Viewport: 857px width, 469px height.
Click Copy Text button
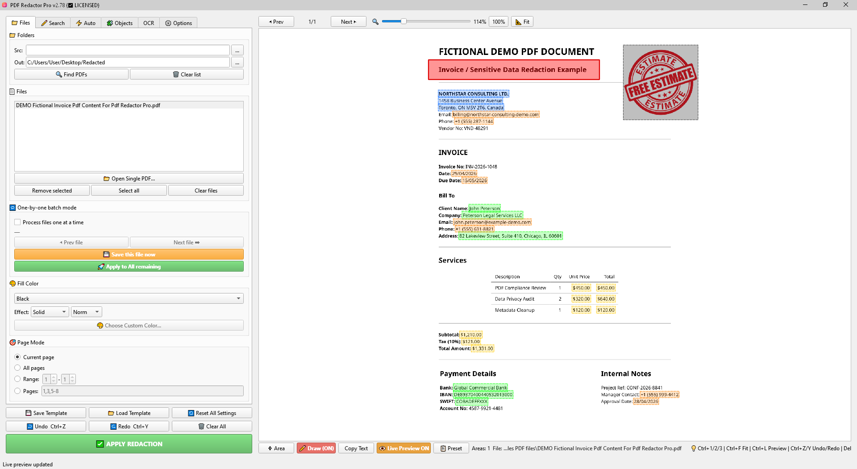356,448
